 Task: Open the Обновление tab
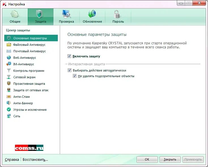point(92,17)
